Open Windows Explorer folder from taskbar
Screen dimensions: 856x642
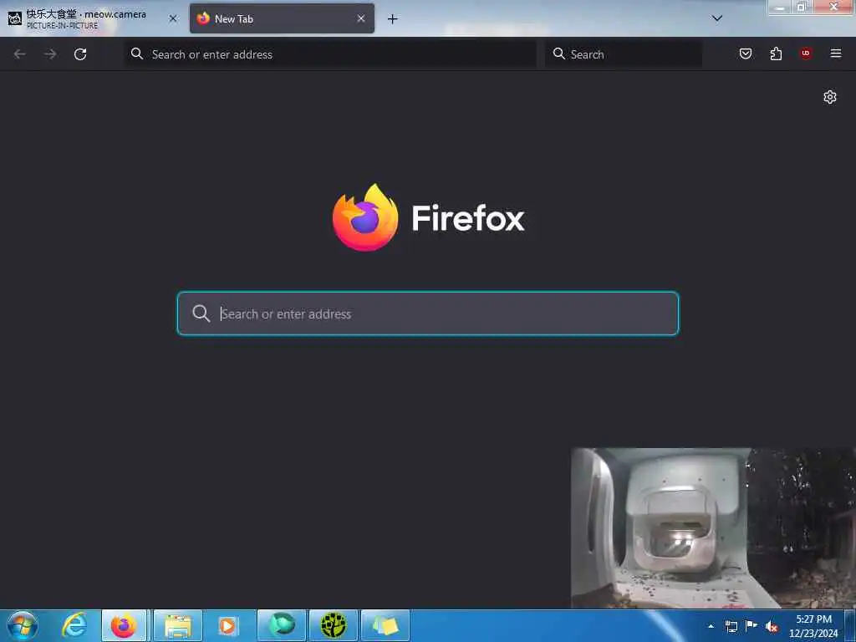pyautogui.click(x=178, y=625)
